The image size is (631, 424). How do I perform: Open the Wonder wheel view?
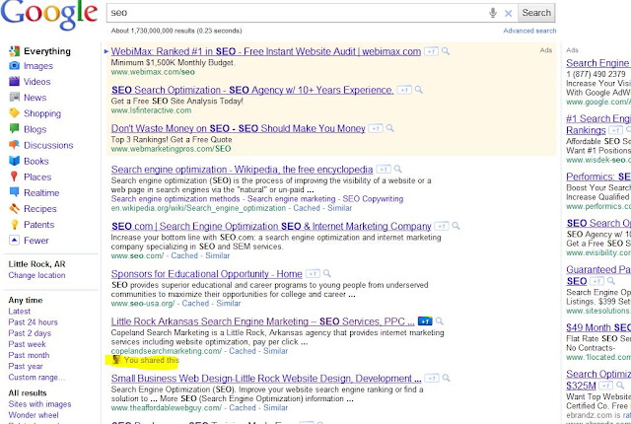coord(34,415)
